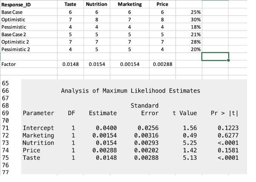Select Factor row Nutrition cell 0.0154
Viewport: 256px width, 182px height.
(x=97, y=64)
